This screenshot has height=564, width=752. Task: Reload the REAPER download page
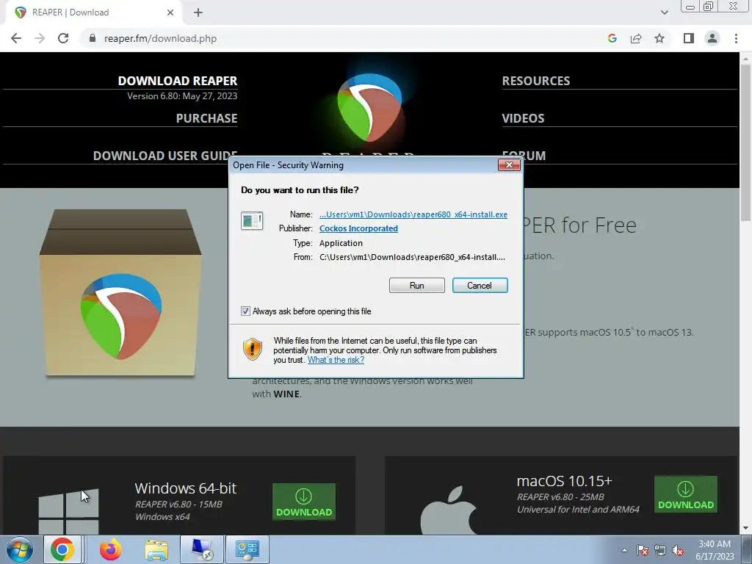(x=63, y=38)
